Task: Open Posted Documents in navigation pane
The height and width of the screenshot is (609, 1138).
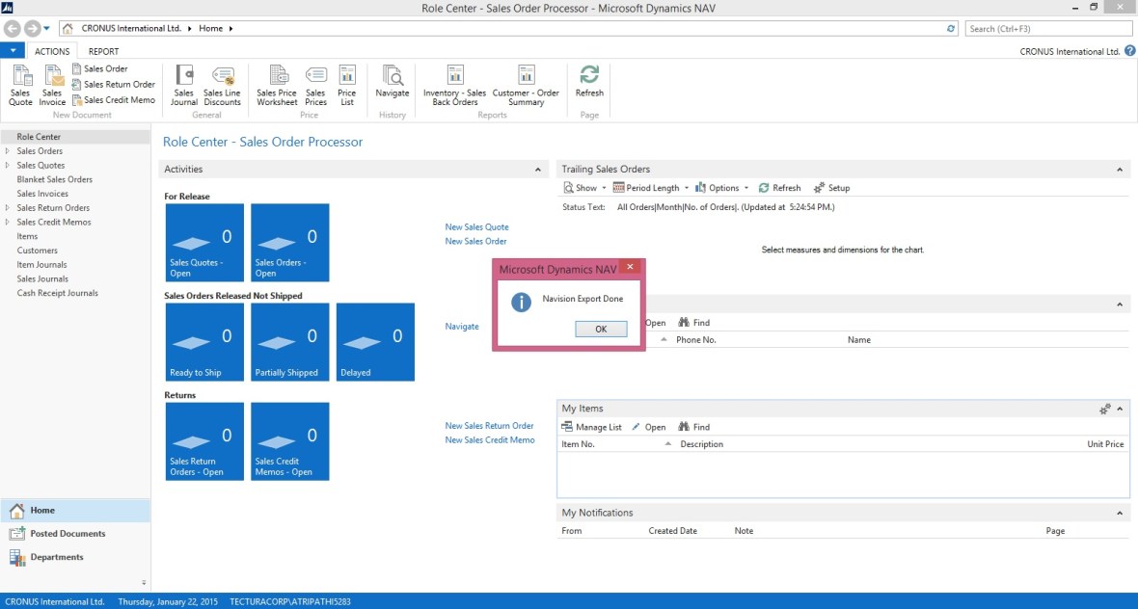Action: pyautogui.click(x=68, y=534)
